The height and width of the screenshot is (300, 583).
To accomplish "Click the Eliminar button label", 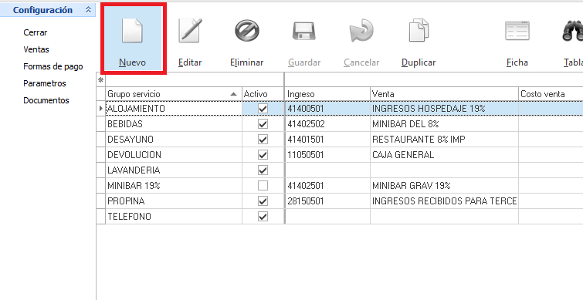I will [247, 62].
